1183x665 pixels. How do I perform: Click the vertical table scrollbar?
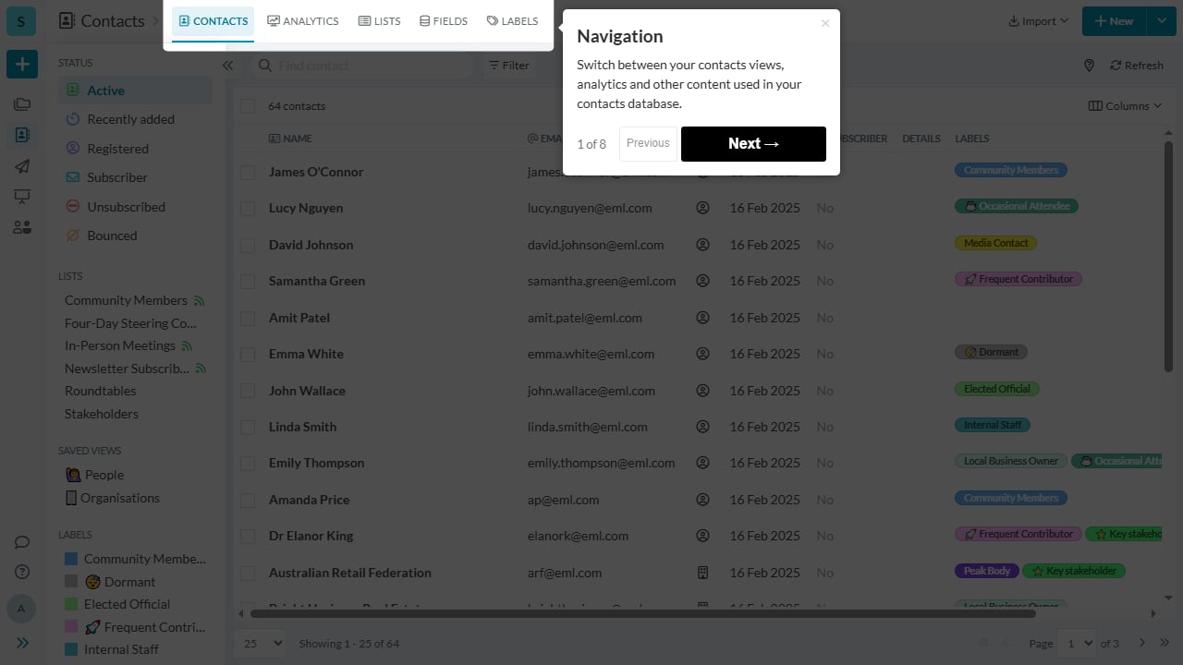(x=1168, y=258)
